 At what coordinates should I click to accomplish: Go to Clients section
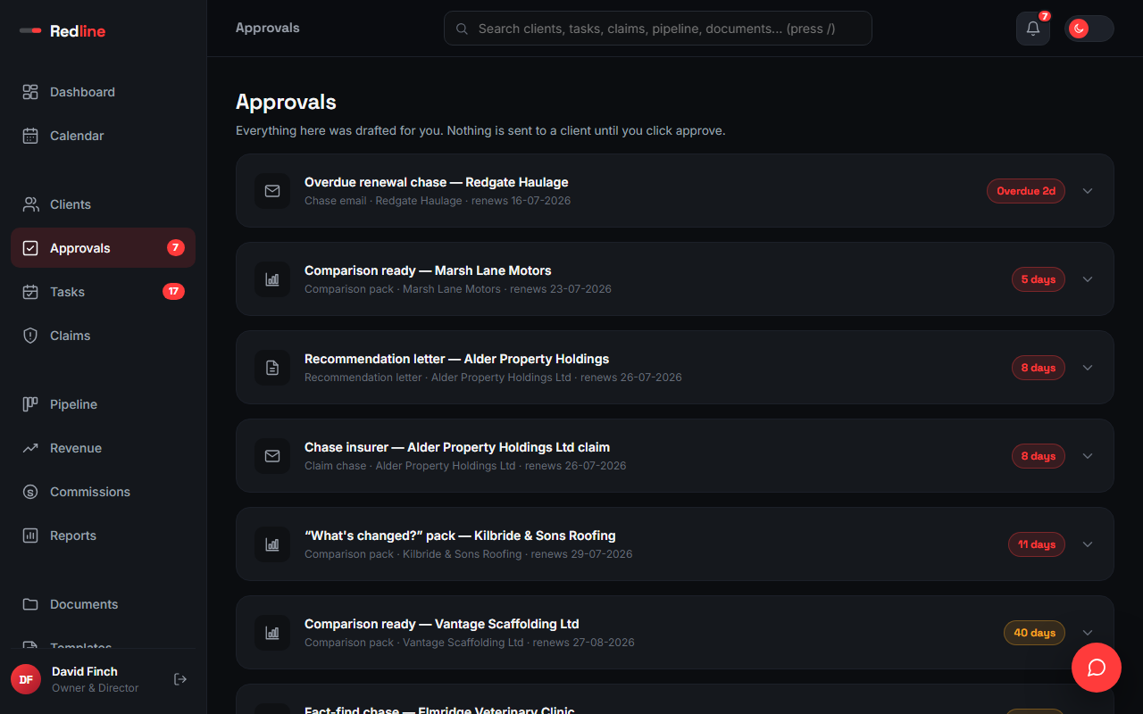(103, 204)
